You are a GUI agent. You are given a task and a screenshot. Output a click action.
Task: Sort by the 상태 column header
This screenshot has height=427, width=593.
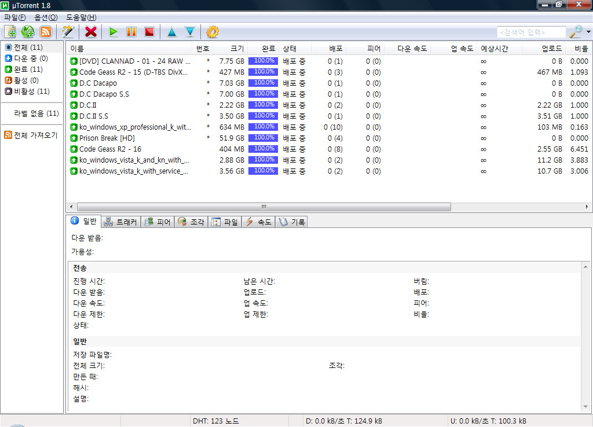coord(296,49)
